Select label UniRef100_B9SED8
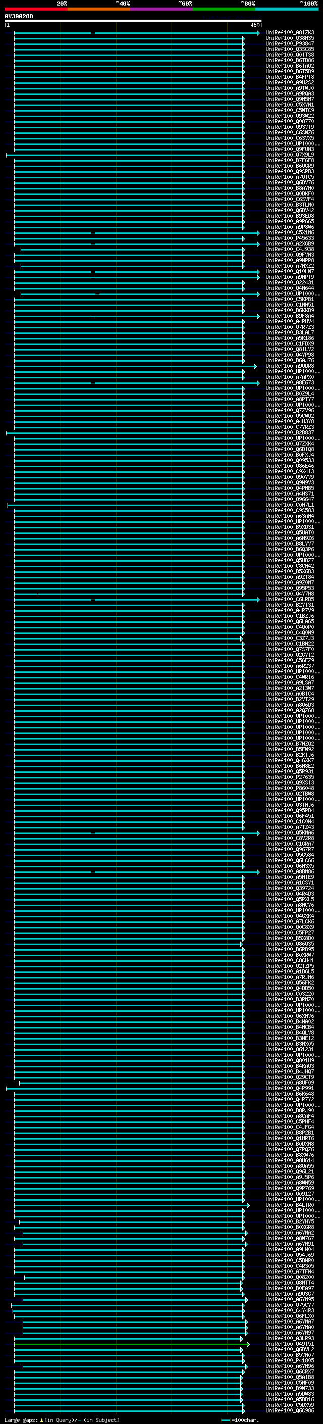 [290, 216]
